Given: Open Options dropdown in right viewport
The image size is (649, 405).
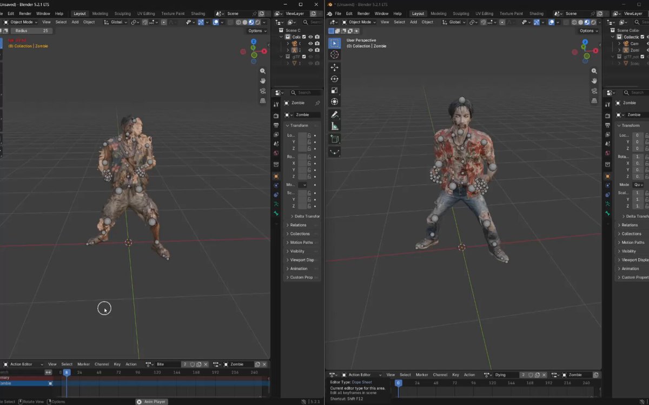Looking at the screenshot, I should point(588,31).
